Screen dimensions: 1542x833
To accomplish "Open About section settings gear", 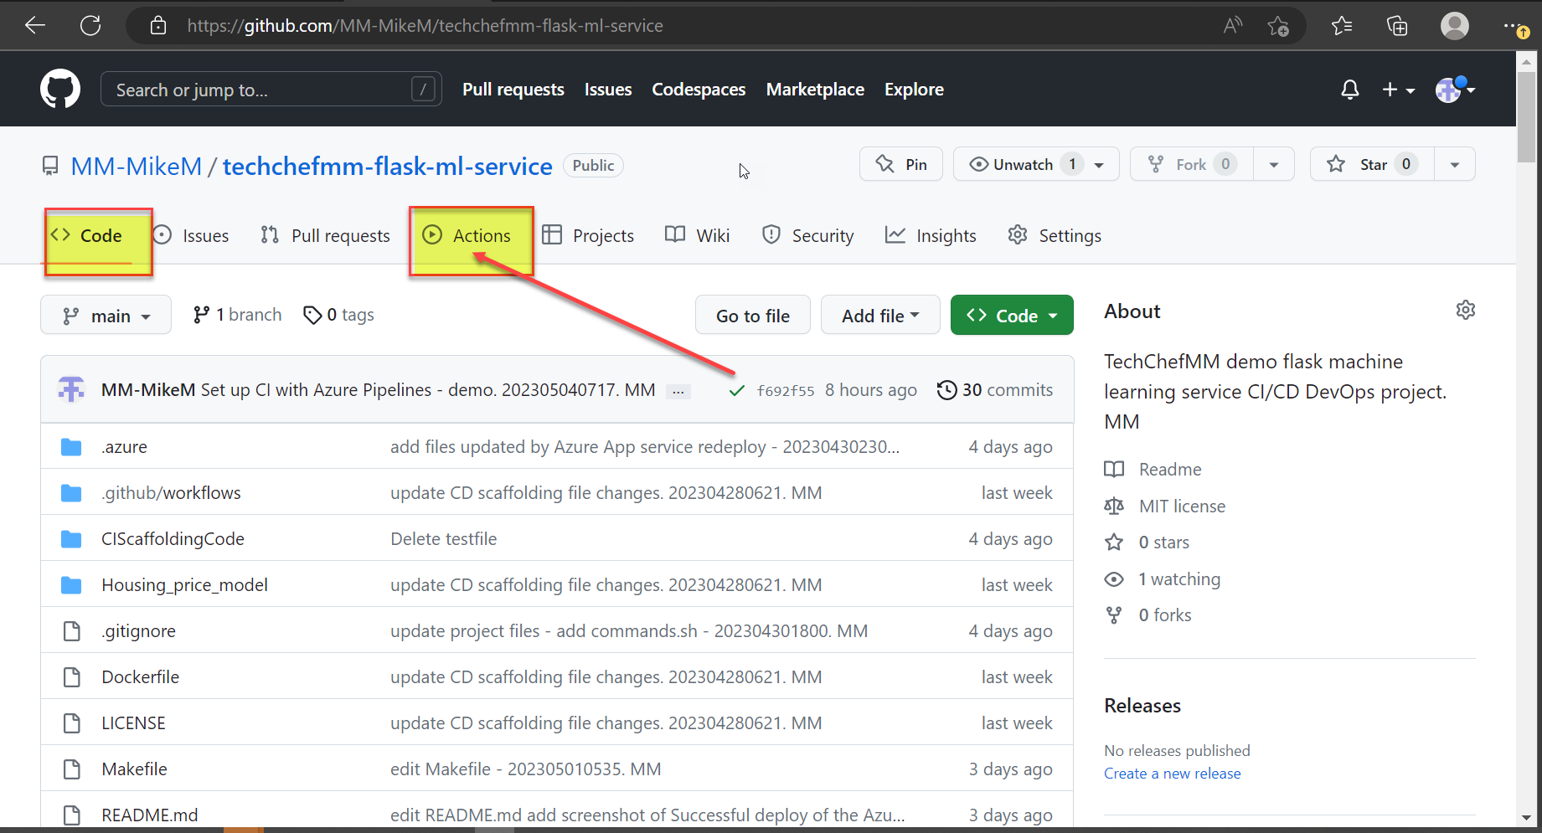I will (x=1466, y=310).
